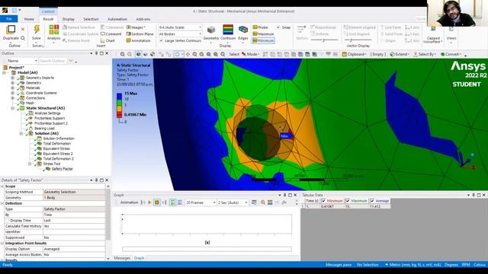This screenshot has width=488, height=274.
Task: Switch to the Automation ribbon tab
Action: pos(117,19)
